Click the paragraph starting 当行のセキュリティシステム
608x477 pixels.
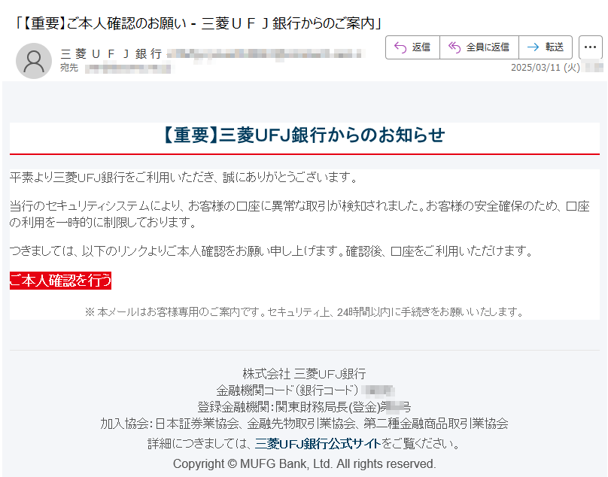tap(299, 214)
